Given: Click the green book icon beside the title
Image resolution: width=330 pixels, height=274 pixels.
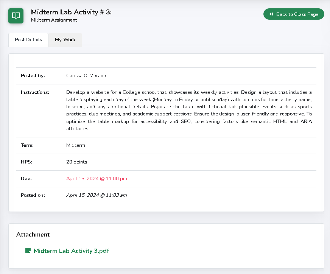Looking at the screenshot, I should (x=16, y=16).
